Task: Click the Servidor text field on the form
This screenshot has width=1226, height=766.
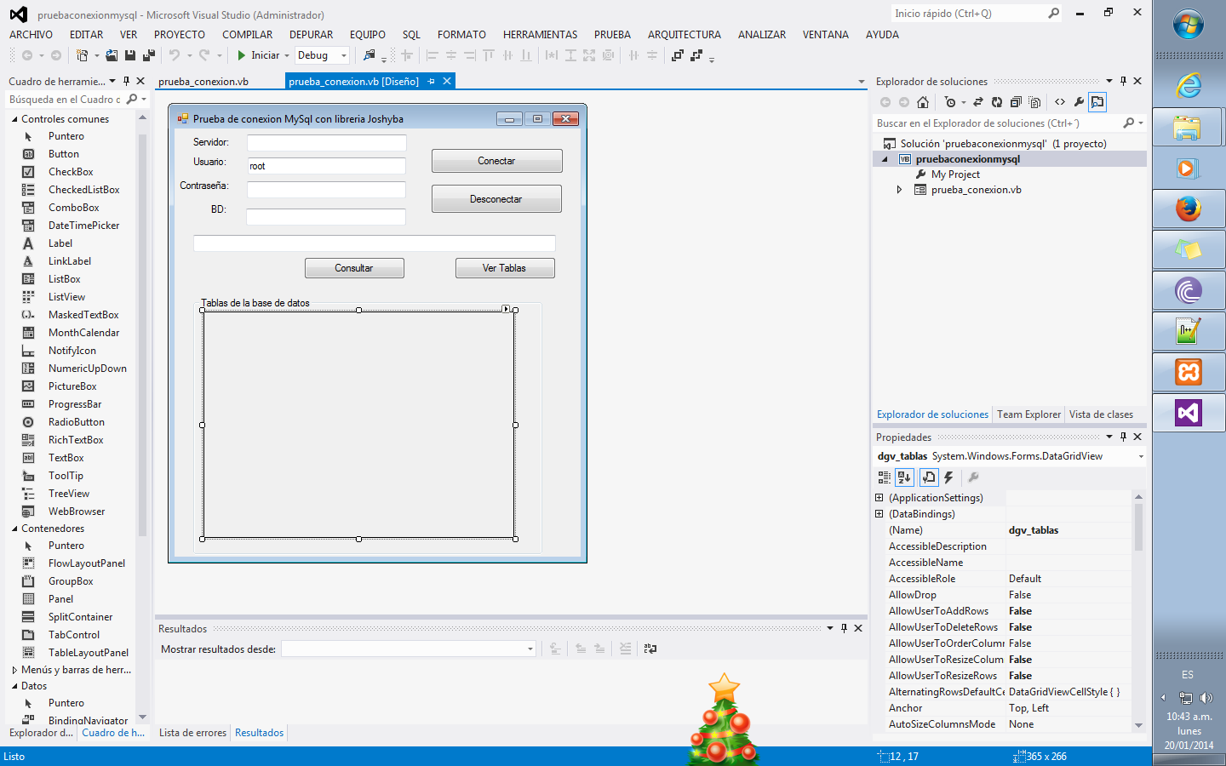Action: [x=326, y=142]
